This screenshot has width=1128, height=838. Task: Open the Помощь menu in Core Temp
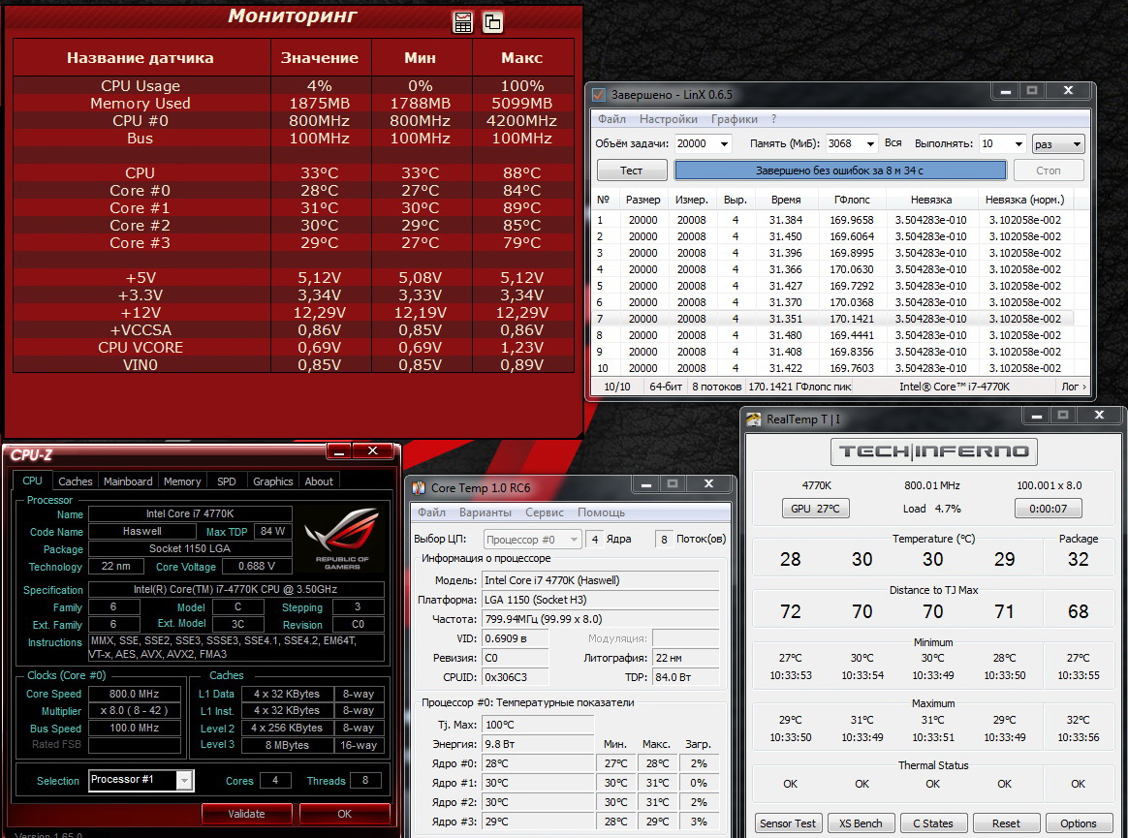click(602, 512)
